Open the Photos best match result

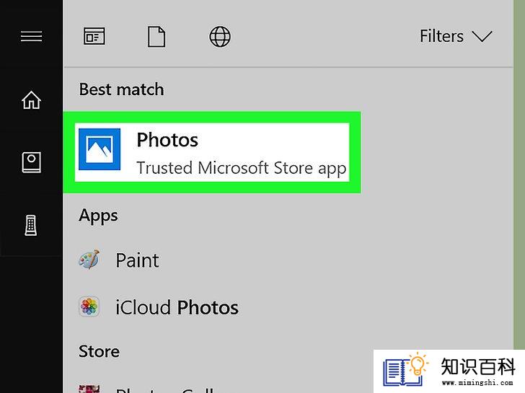click(x=212, y=152)
